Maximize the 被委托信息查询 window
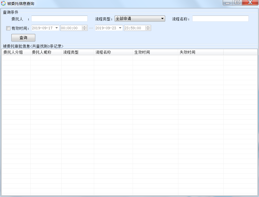Viewport: 259px width, 197px height. coord(237,3)
